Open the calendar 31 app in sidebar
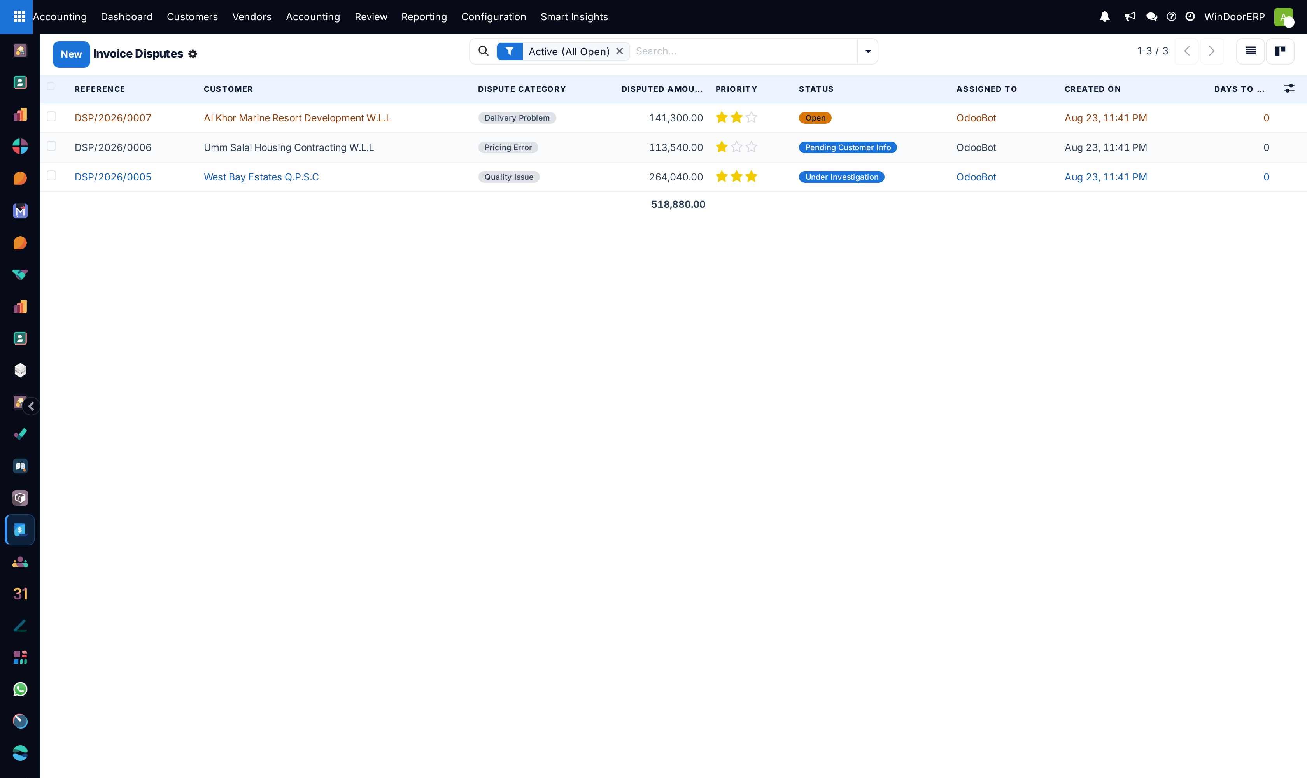Screen dimensions: 1307x778 (x=20, y=594)
